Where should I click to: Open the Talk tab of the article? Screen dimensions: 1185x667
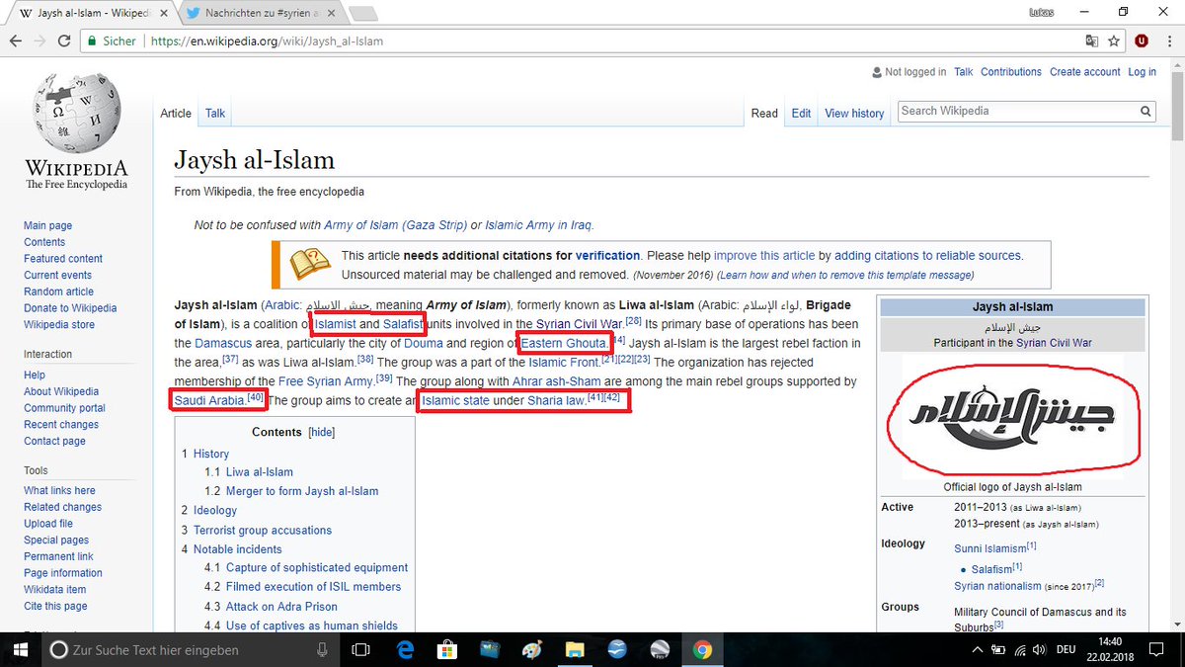point(215,113)
